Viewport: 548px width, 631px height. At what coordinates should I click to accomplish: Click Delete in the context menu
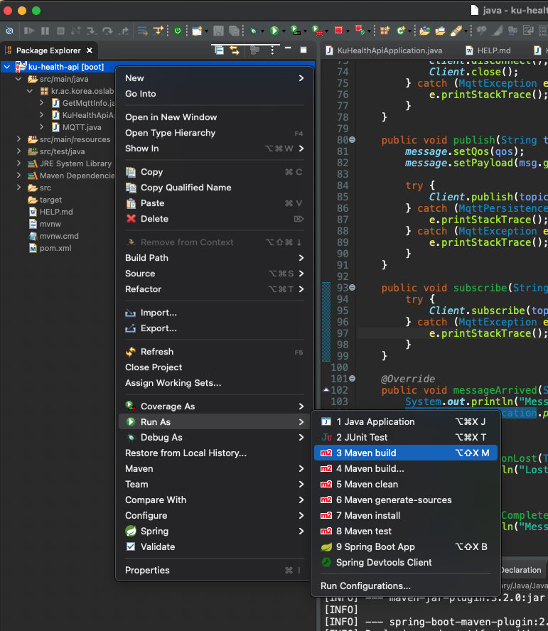214,219
